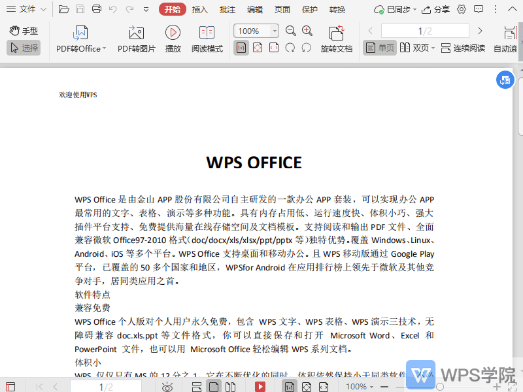Toggle the eye preview icon in status bar

coord(165,386)
